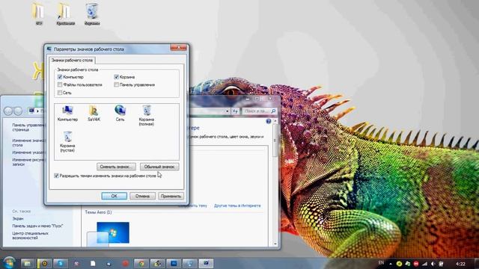Open Панель задач и меню Пуск link
The height and width of the screenshot is (269, 479).
click(37, 226)
